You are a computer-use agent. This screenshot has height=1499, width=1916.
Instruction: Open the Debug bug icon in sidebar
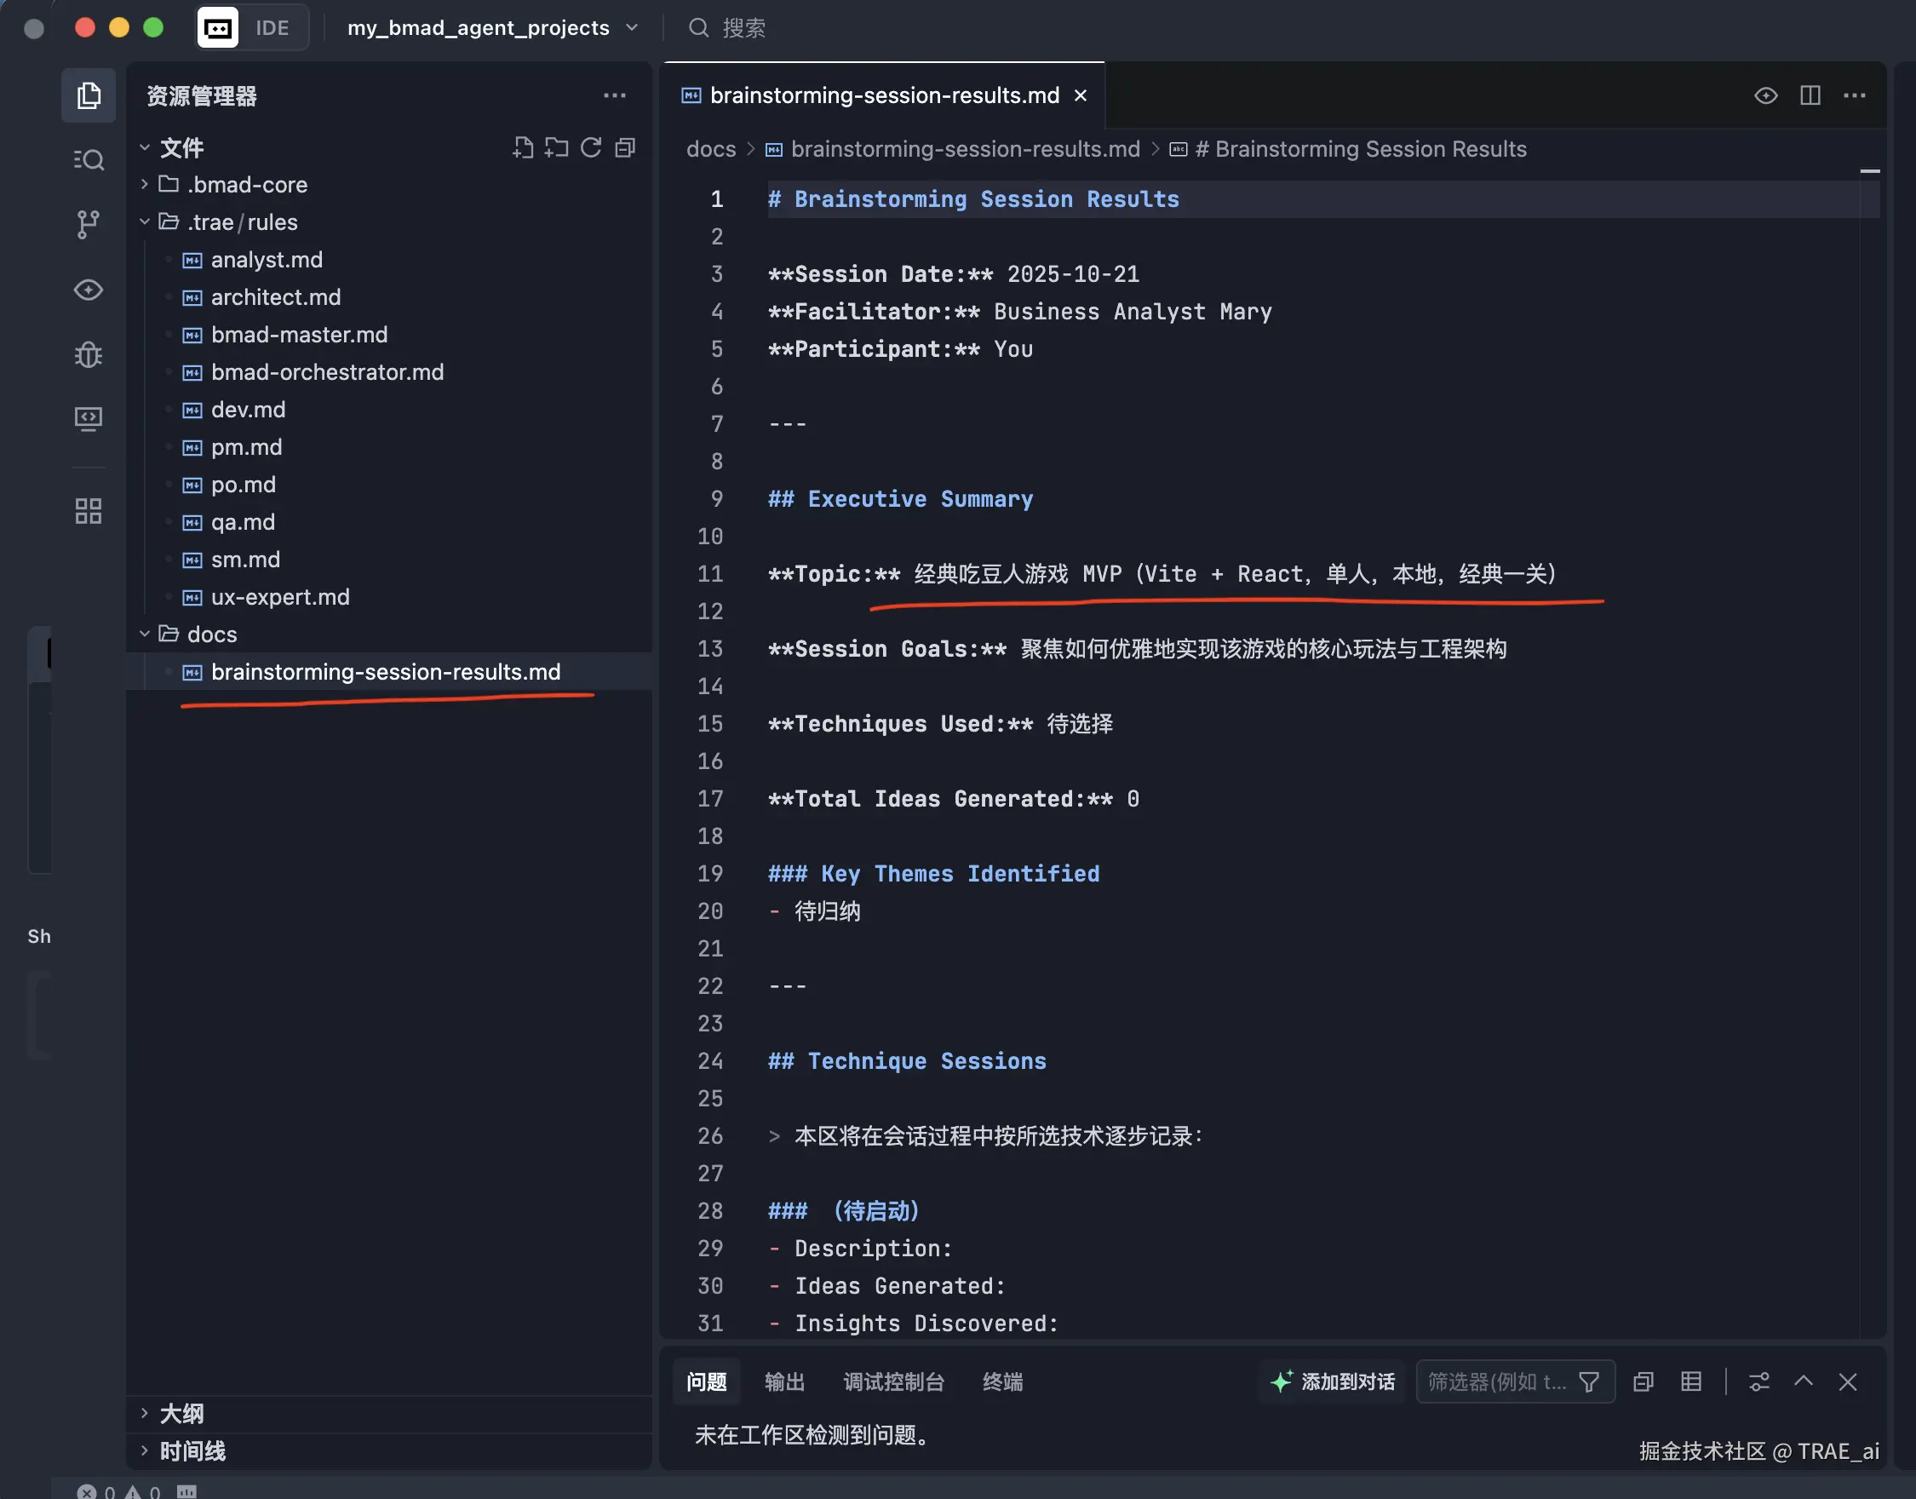click(89, 354)
